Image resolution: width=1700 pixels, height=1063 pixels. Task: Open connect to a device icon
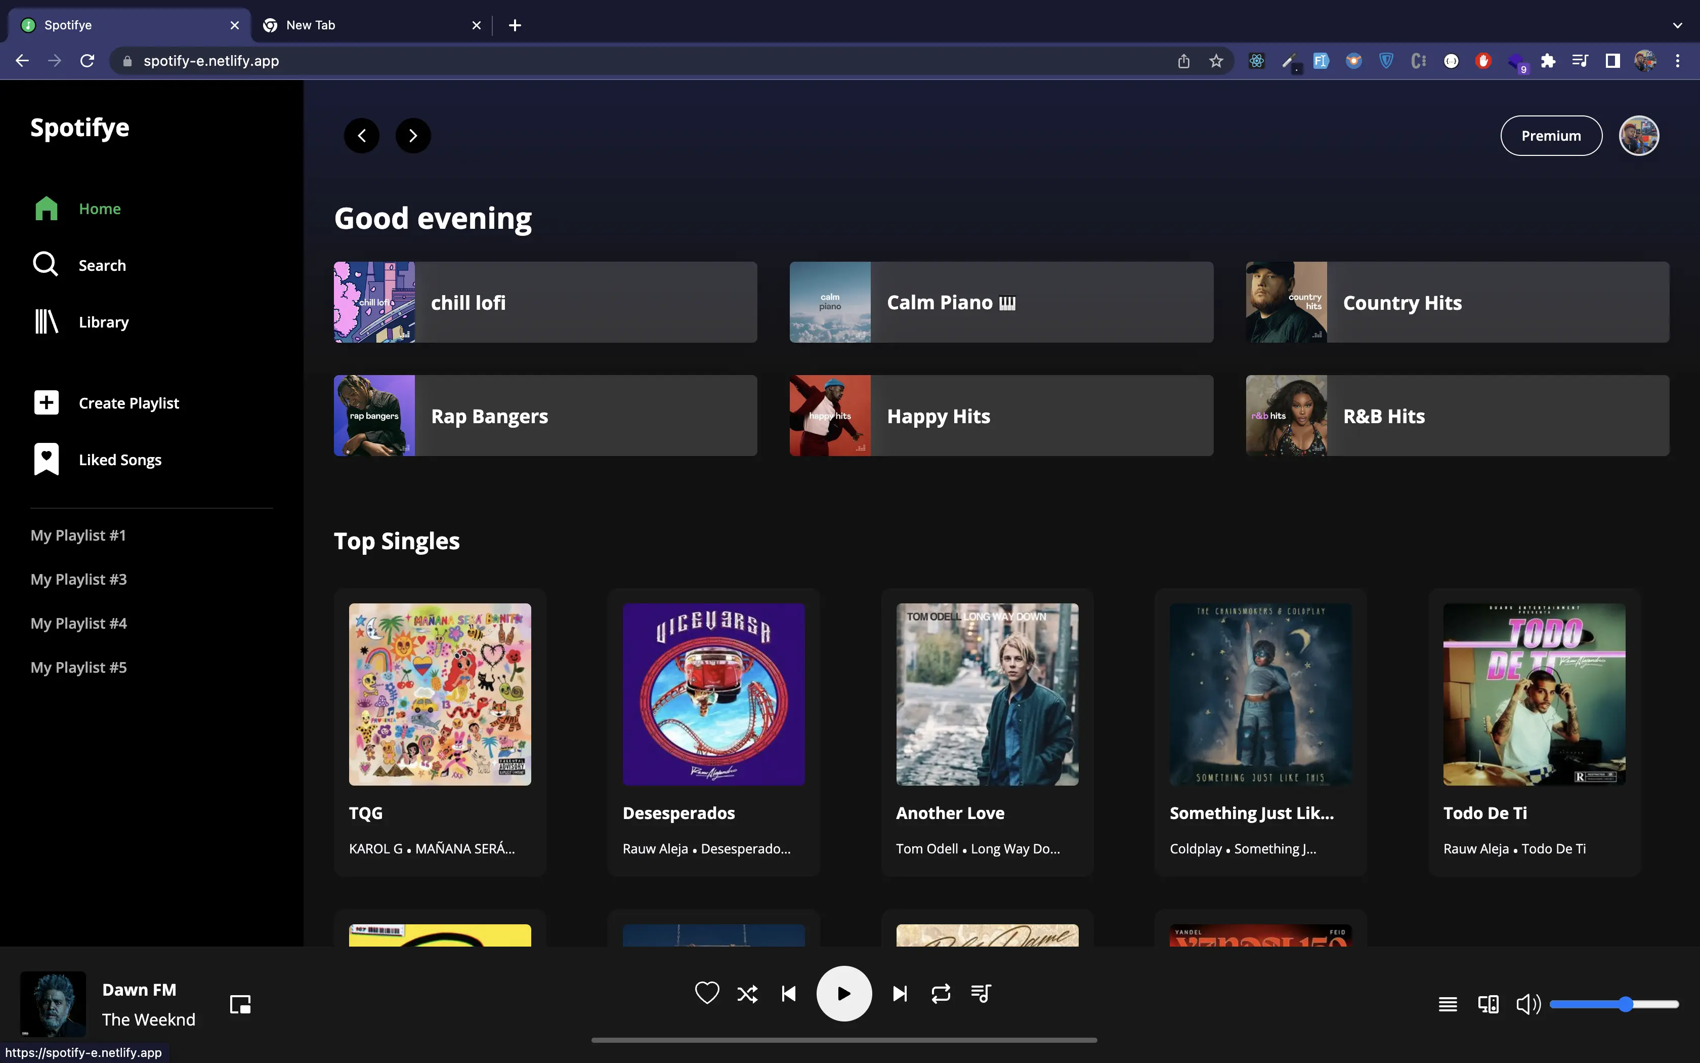point(1488,1005)
